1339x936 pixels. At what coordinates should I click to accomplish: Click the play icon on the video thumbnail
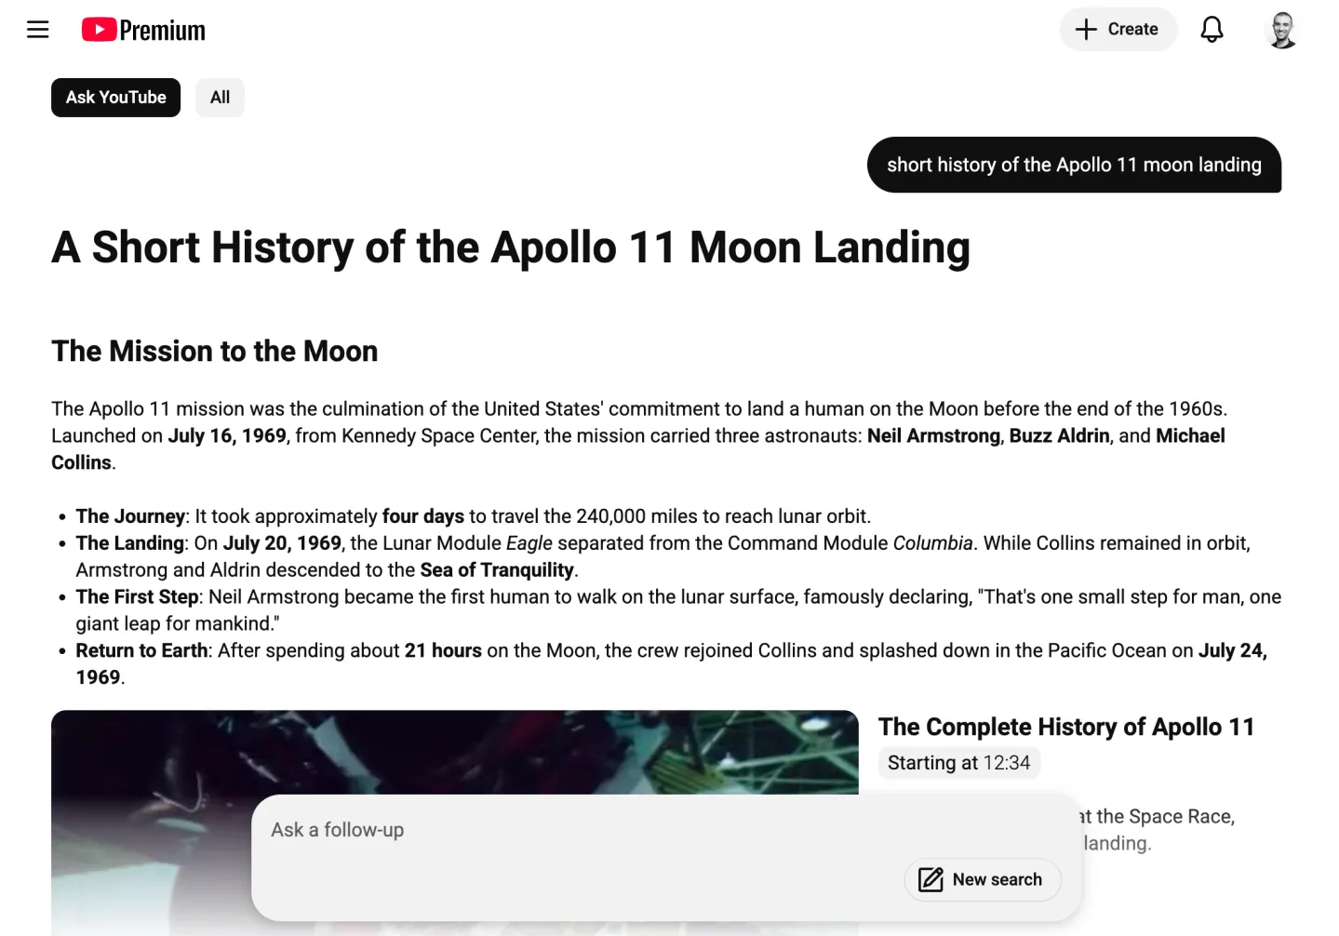pos(455,772)
